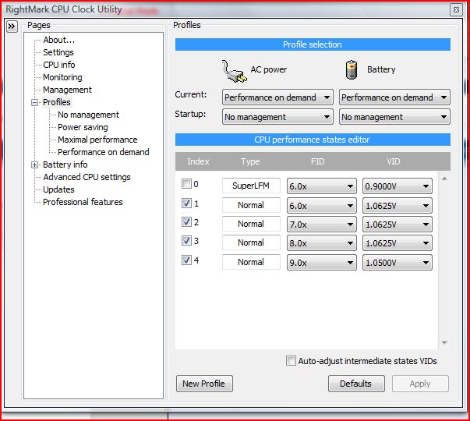Viewport: 470px width, 421px height.
Task: Select the Profiles tree item
Action: (57, 102)
